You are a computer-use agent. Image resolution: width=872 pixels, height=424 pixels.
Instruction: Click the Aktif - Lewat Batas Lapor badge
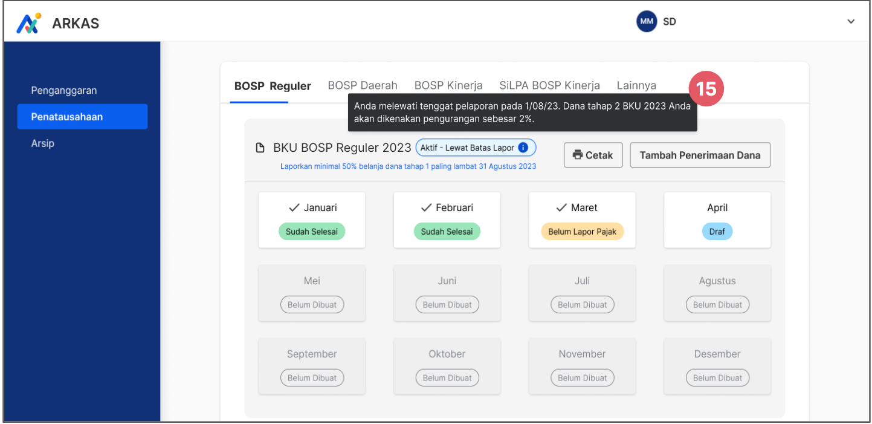click(476, 148)
